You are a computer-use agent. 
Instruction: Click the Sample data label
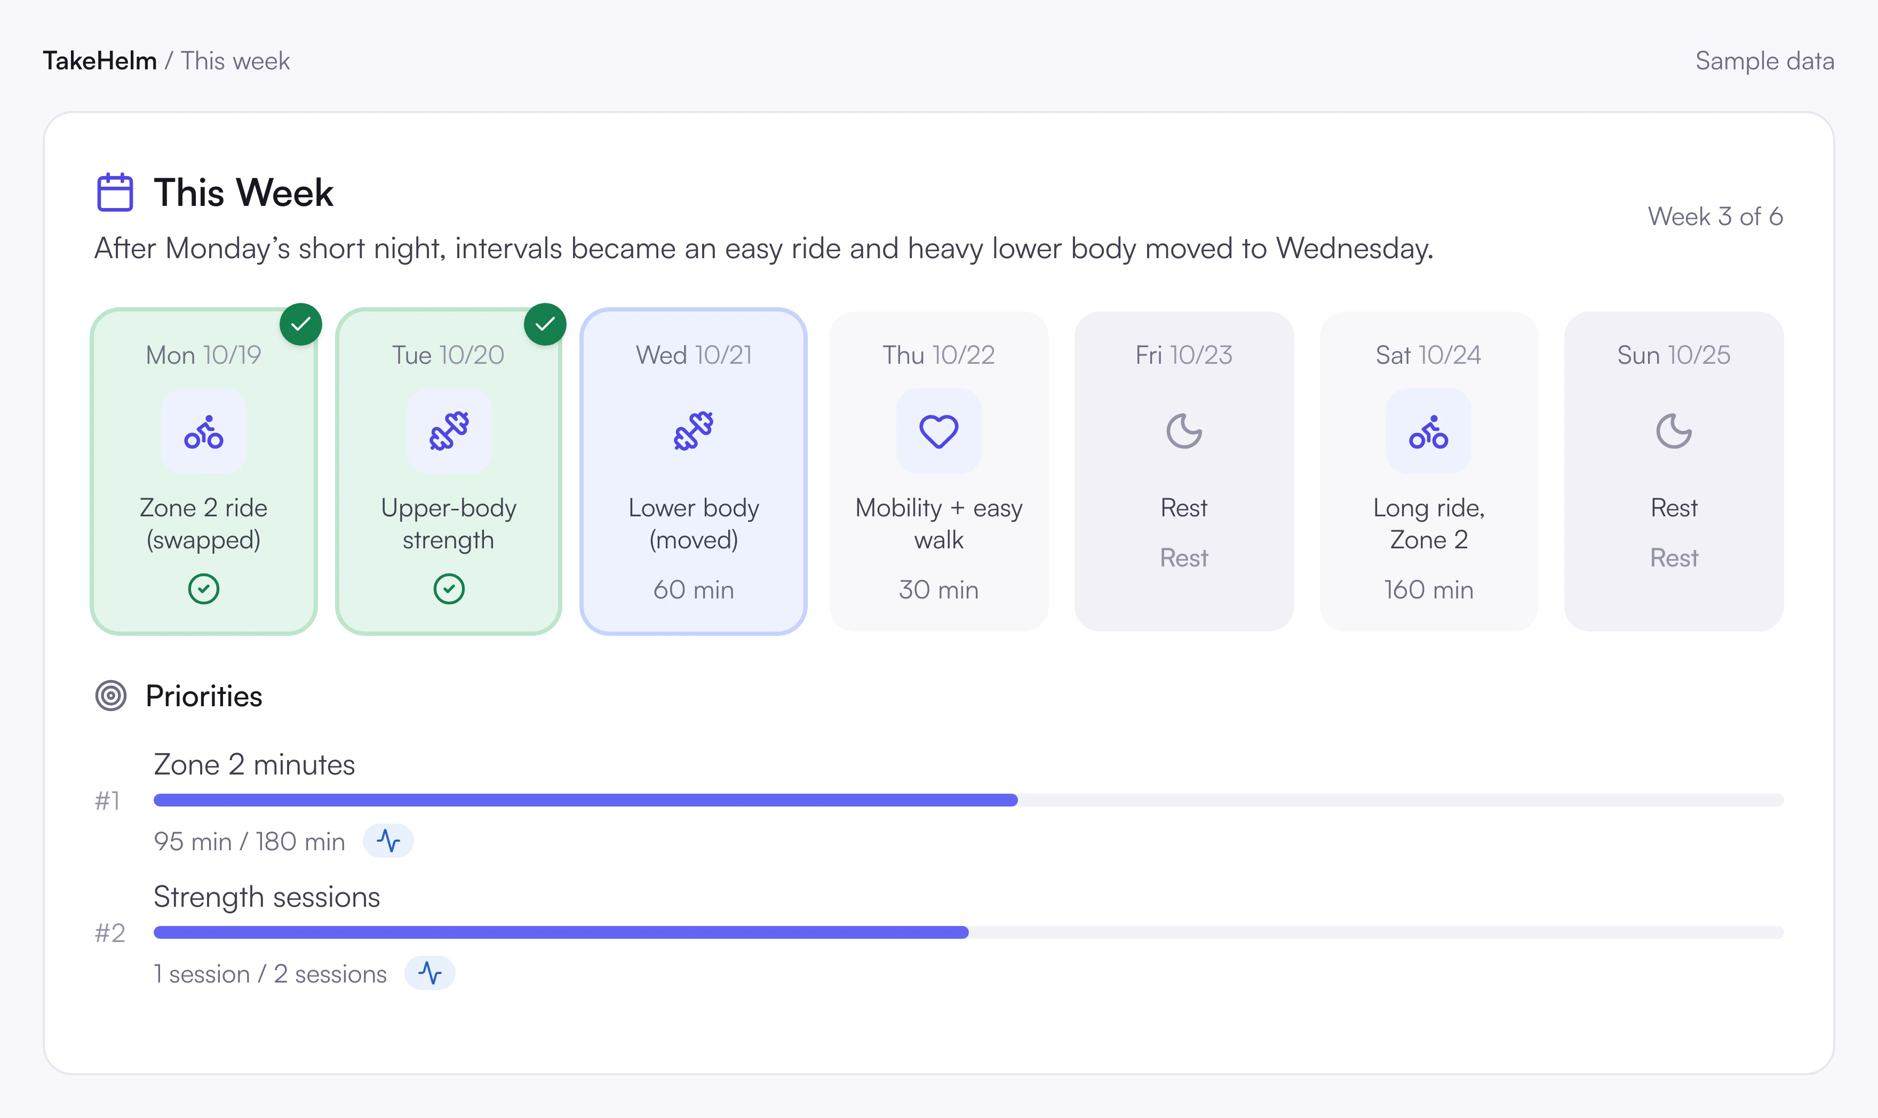tap(1764, 61)
